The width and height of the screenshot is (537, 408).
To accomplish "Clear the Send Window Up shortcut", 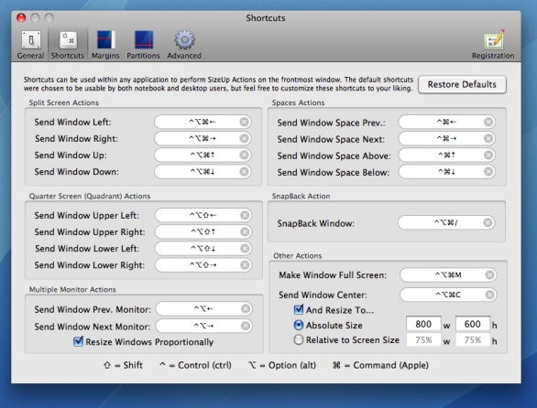I will 244,155.
